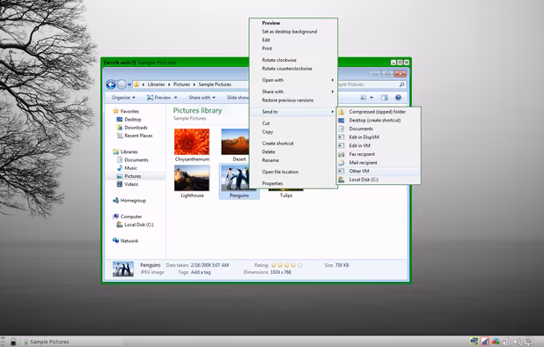Open the Organize dropdown menu
Screen dimensions: 544x347
[x=123, y=98]
